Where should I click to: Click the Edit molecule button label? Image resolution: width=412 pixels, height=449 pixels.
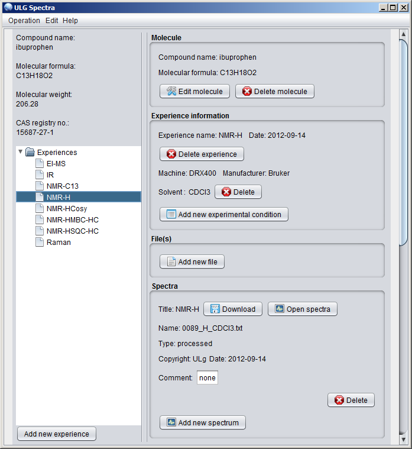coord(200,91)
